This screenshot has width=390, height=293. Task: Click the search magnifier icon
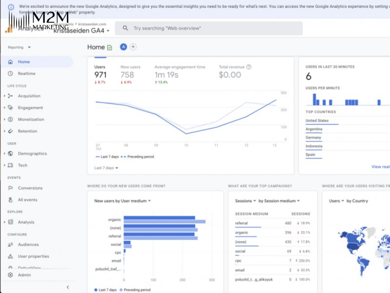125,28
